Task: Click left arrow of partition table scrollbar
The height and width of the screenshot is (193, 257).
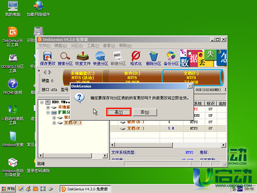Action: click(x=112, y=145)
